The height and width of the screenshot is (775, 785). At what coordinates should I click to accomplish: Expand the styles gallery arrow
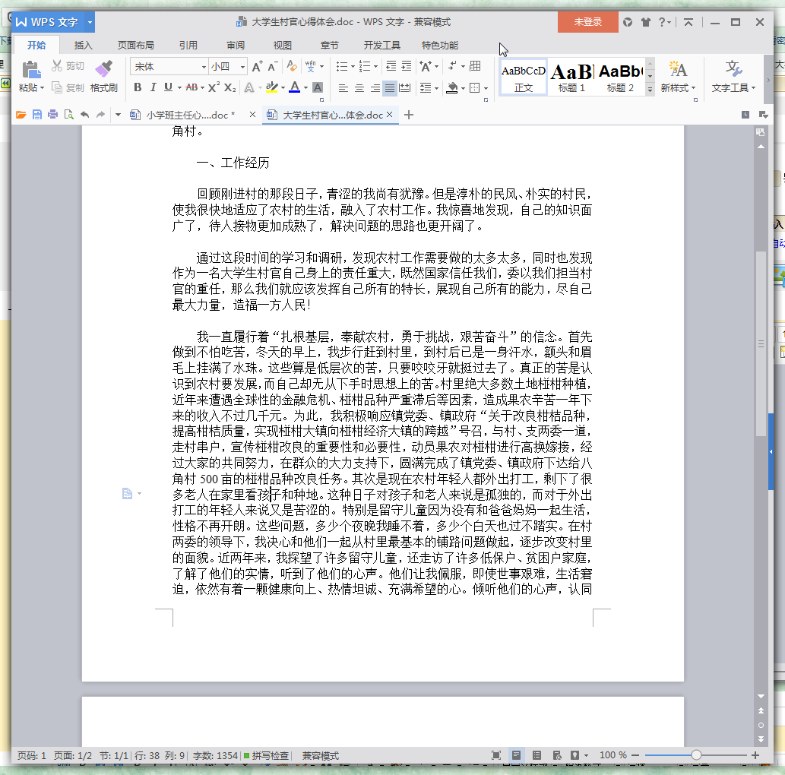coord(650,89)
